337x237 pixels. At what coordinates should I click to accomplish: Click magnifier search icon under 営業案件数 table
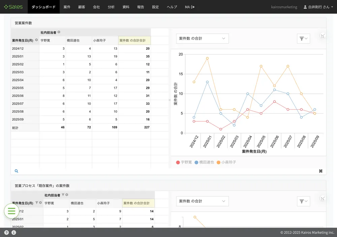coord(17,171)
